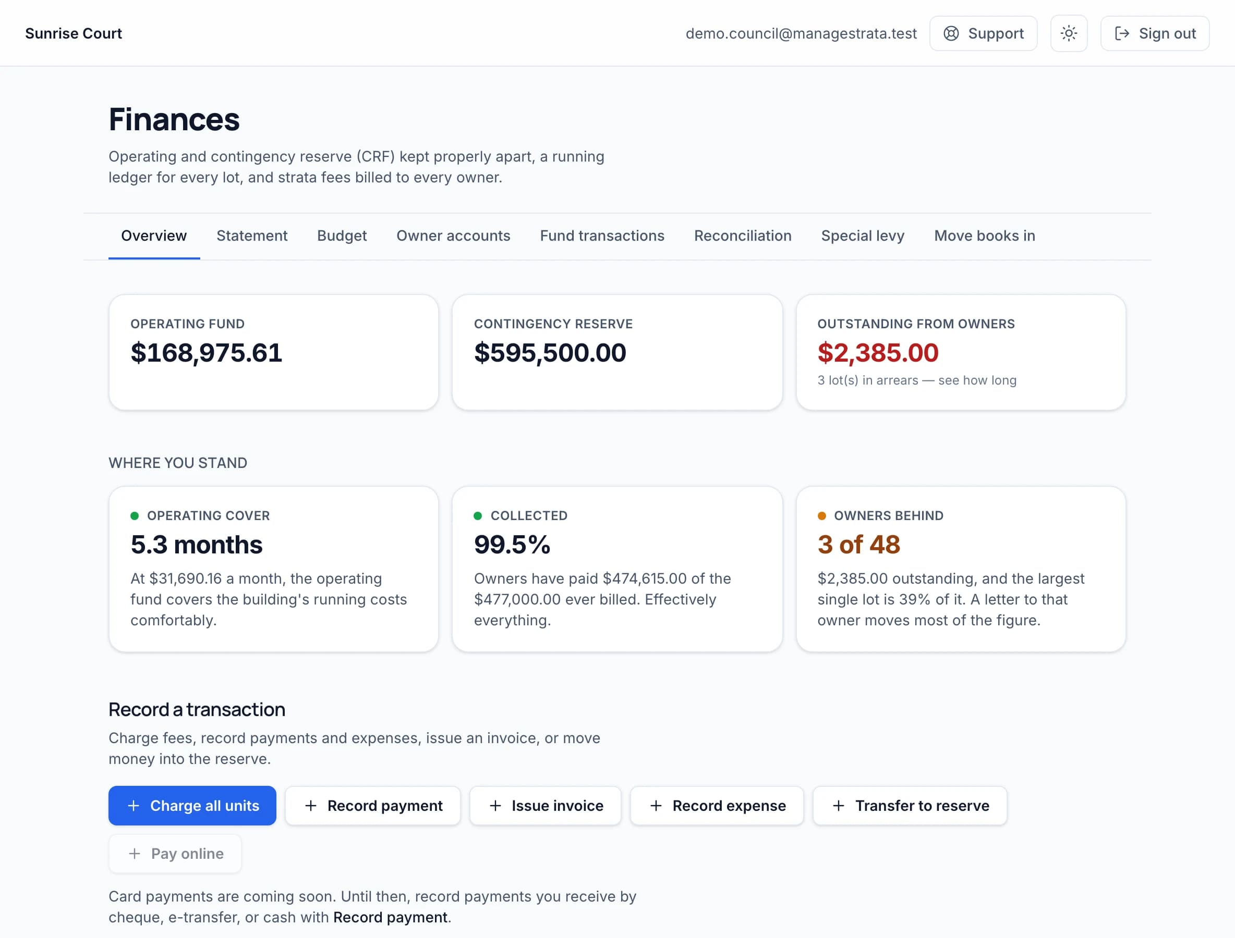Screen dimensions: 1235x938
Task: Open the Contingency Reserve card
Action: point(617,352)
